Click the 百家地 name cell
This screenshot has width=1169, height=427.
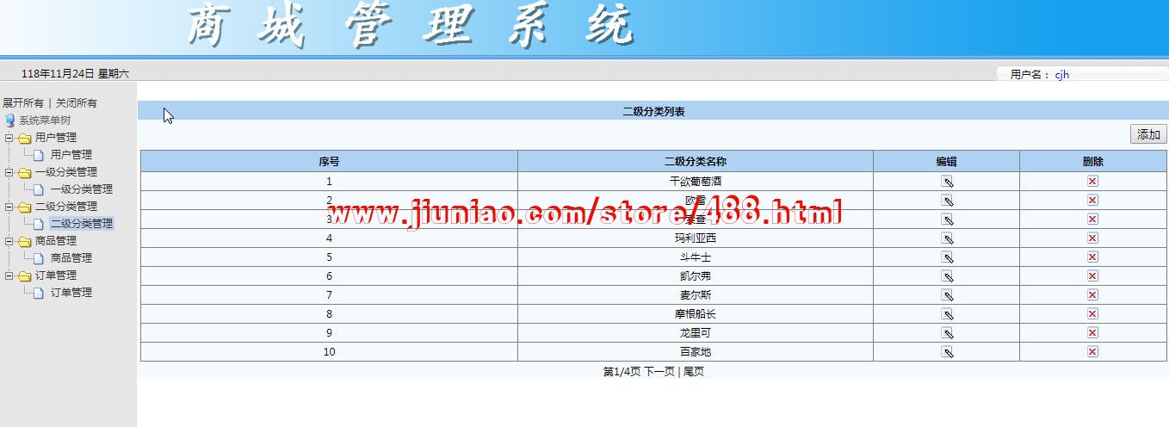click(696, 351)
